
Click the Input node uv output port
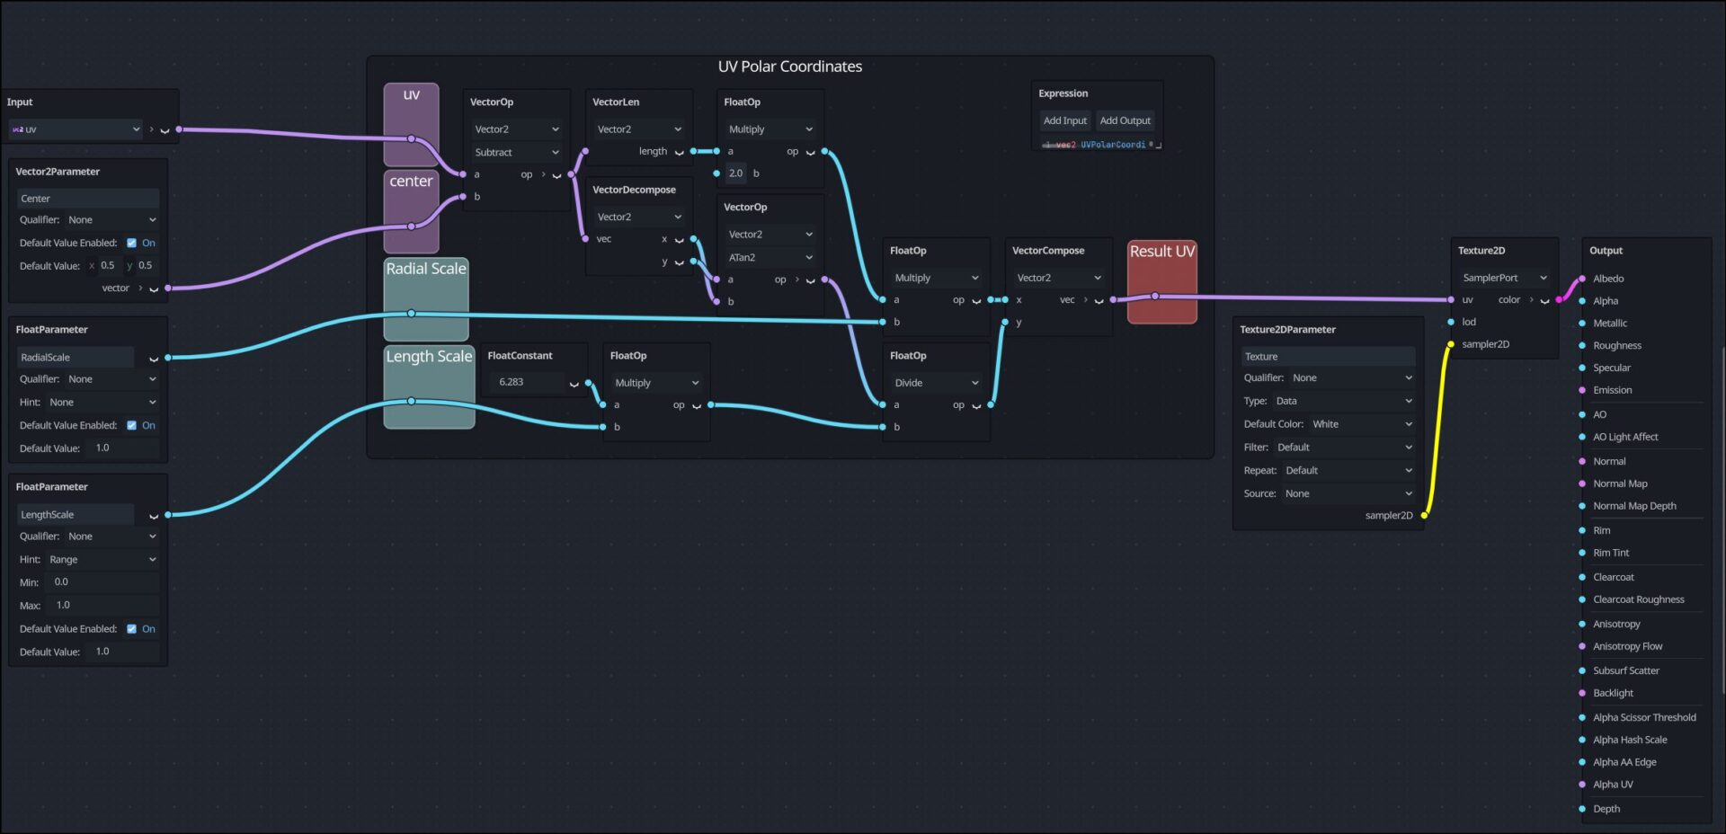coord(179,129)
